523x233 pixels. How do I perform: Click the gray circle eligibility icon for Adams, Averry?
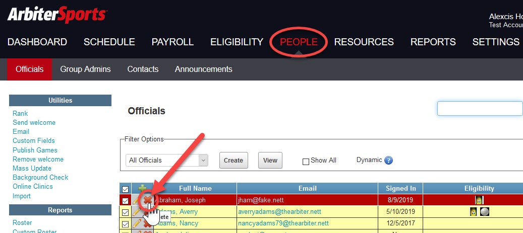(484, 212)
